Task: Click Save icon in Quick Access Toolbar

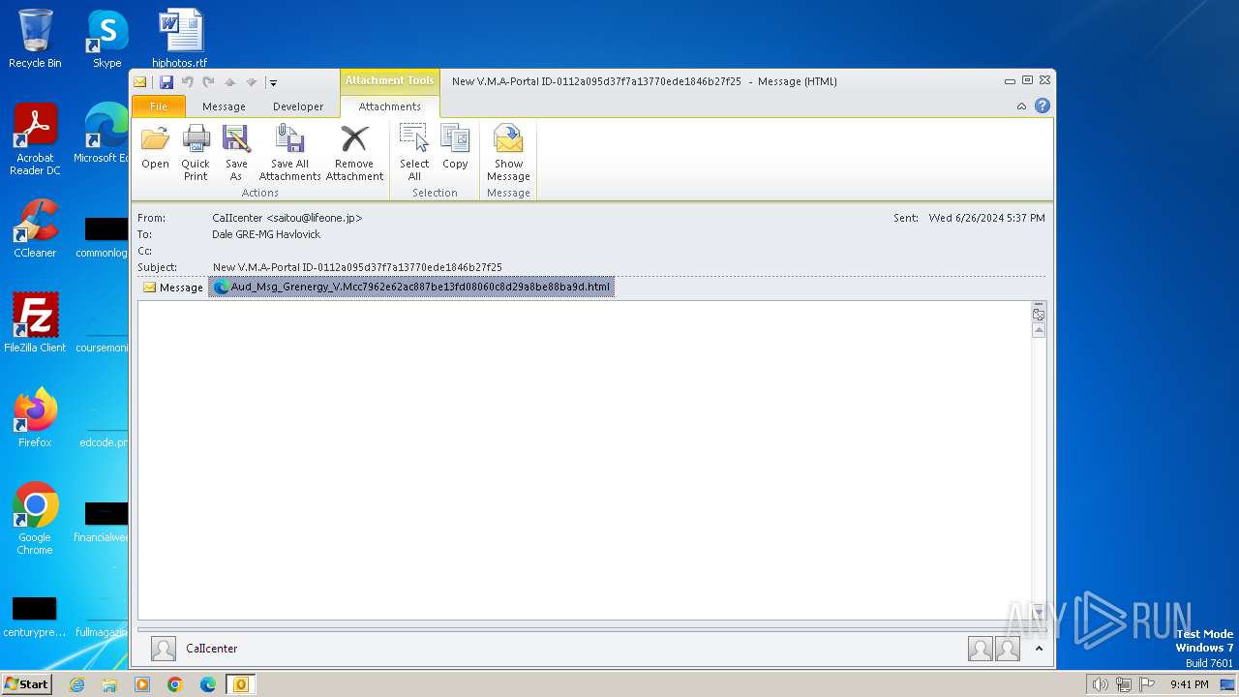Action: (x=166, y=82)
